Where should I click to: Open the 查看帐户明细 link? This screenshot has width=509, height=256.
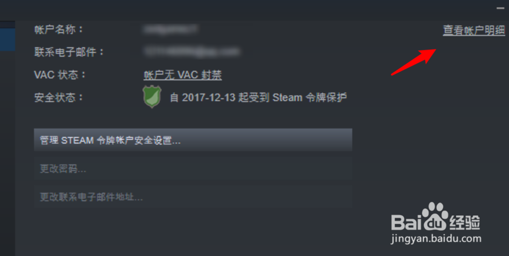[x=474, y=30]
